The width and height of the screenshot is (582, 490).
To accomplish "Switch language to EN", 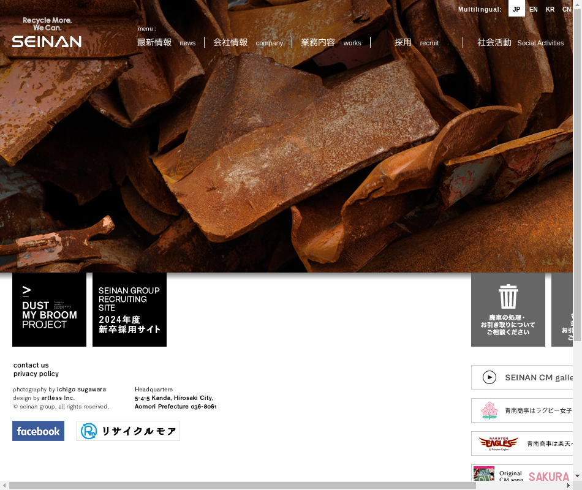I will 534,9.
